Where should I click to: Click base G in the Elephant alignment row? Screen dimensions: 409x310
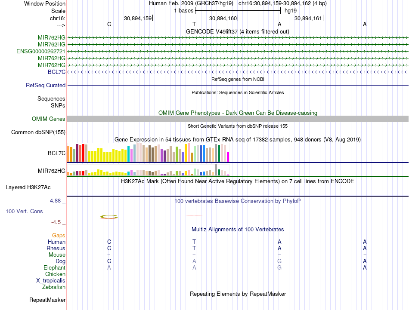tap(279, 267)
